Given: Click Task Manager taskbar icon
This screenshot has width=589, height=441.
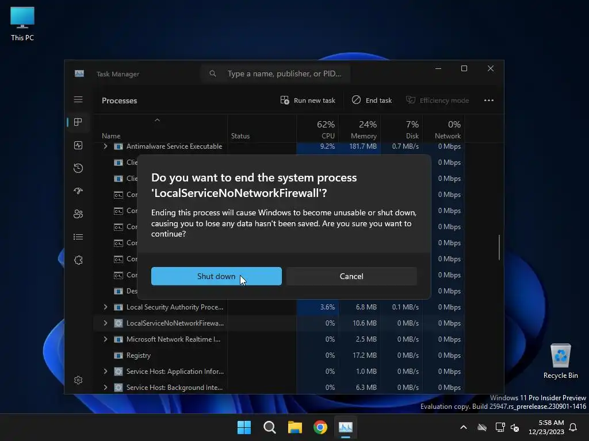Looking at the screenshot, I should 346,427.
